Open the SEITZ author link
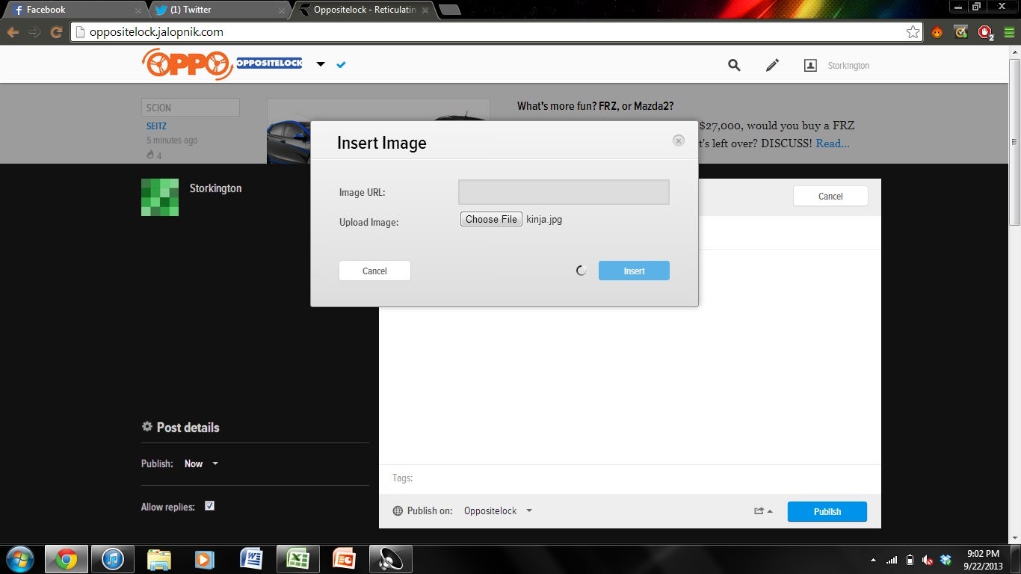 [x=156, y=126]
